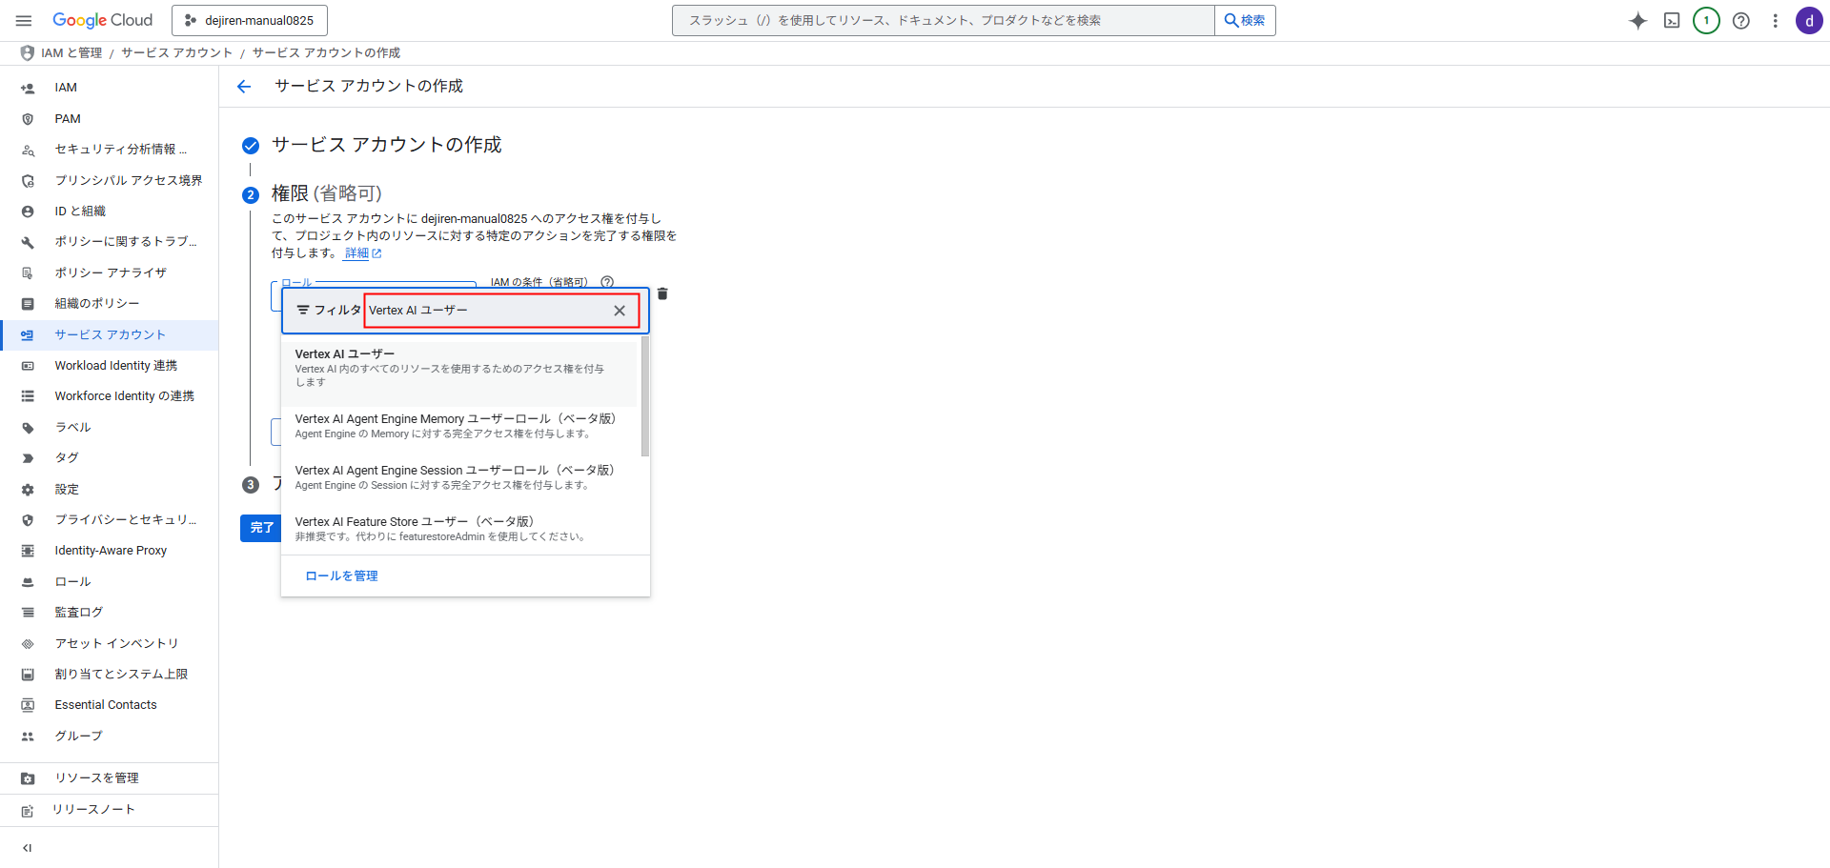Open the notifications badge showing 1
Image resolution: width=1830 pixels, height=868 pixels.
coord(1706,21)
